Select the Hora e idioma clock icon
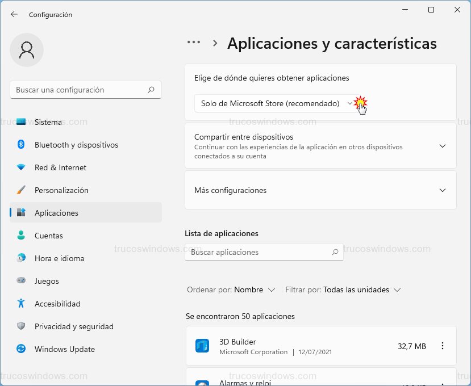The width and height of the screenshot is (471, 386). point(20,258)
